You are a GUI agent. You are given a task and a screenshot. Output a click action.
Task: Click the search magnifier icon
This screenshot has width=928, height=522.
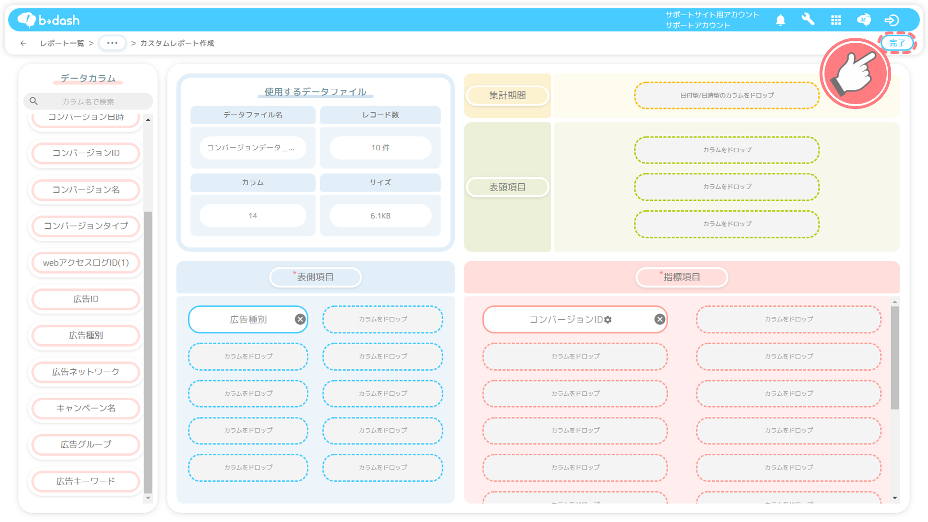tap(33, 101)
